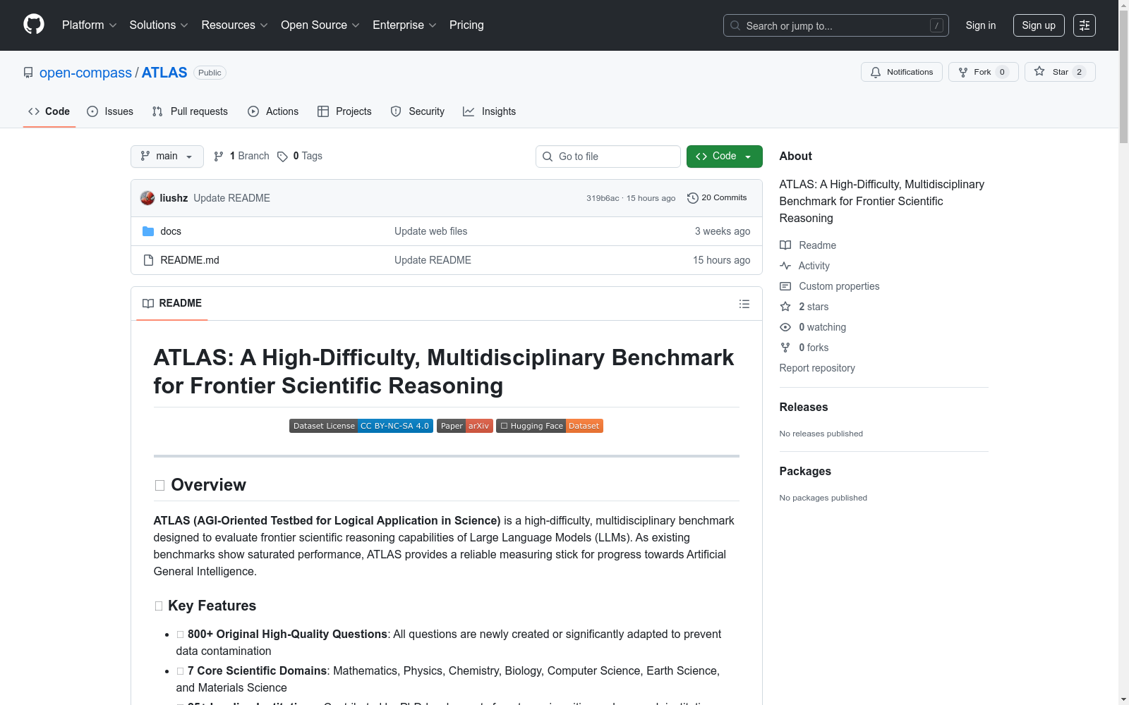Switch to the Issues tab

[x=110, y=111]
